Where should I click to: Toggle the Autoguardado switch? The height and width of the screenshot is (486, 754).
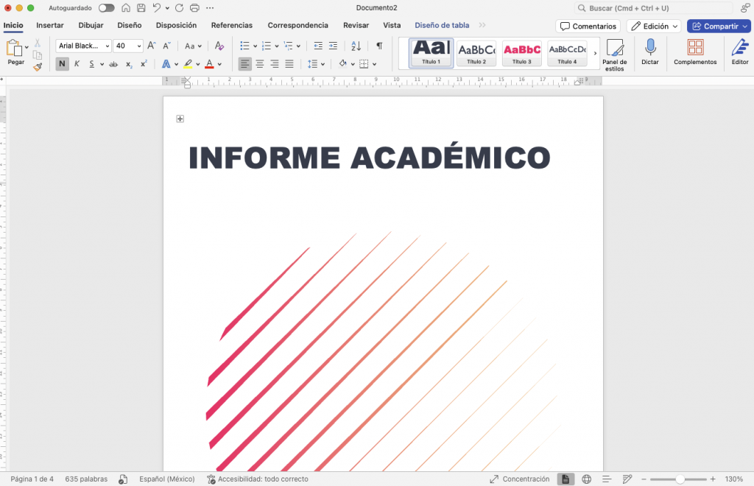(107, 8)
